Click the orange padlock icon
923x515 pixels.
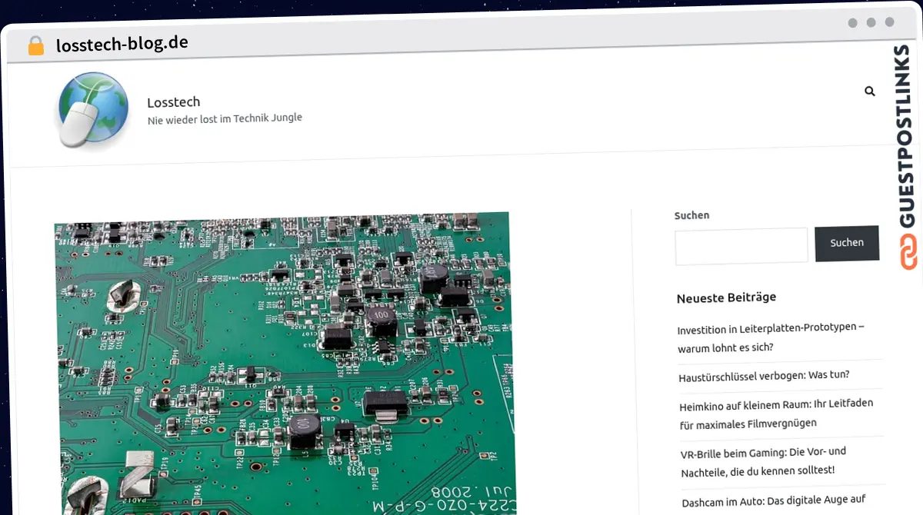36,45
